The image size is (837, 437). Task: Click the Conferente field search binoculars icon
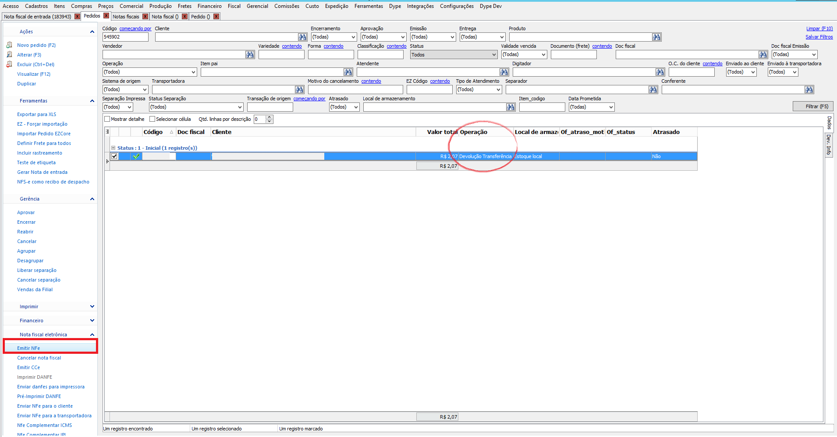point(809,90)
